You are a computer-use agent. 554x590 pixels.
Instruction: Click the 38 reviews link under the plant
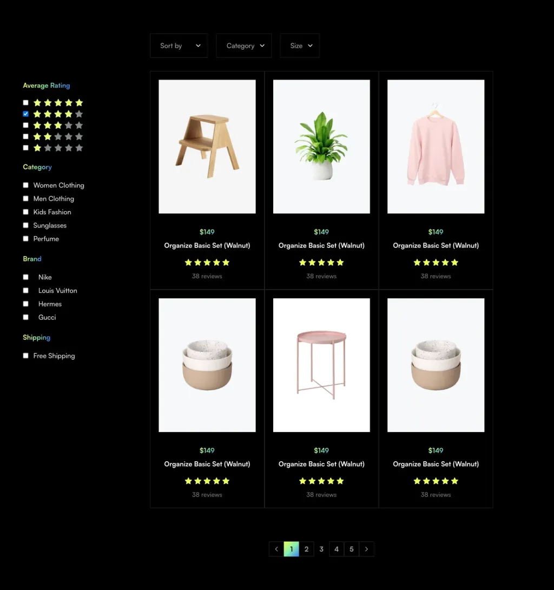point(321,276)
